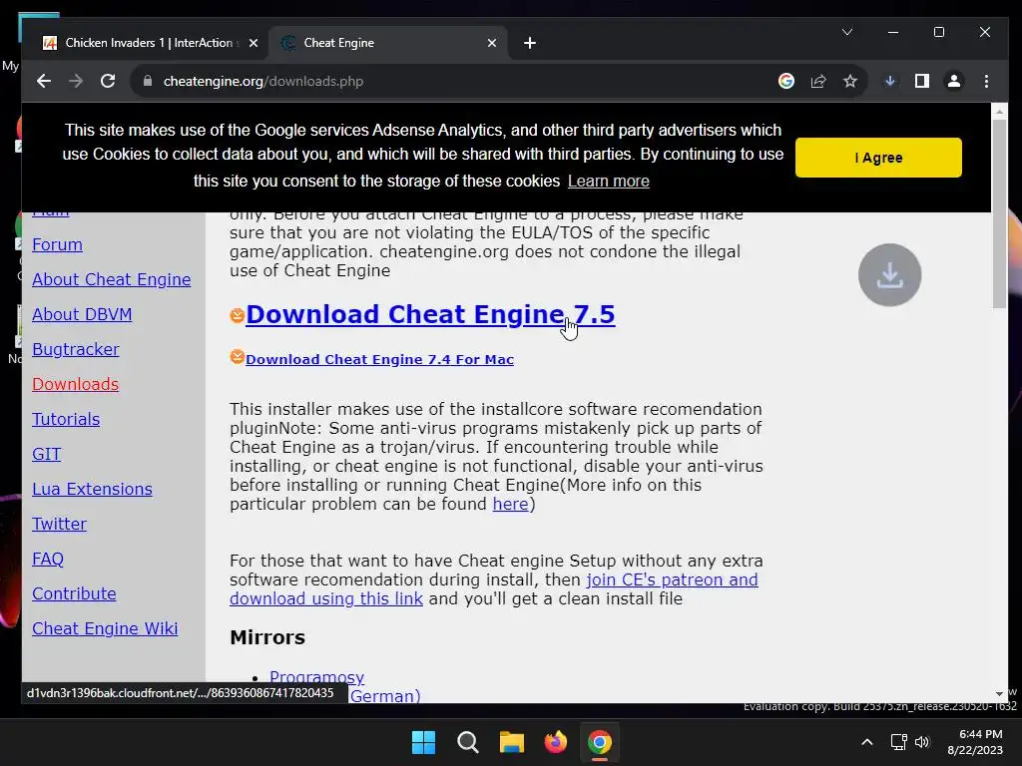1022x766 pixels.
Task: Open the Chrome profile menu
Action: tap(953, 81)
